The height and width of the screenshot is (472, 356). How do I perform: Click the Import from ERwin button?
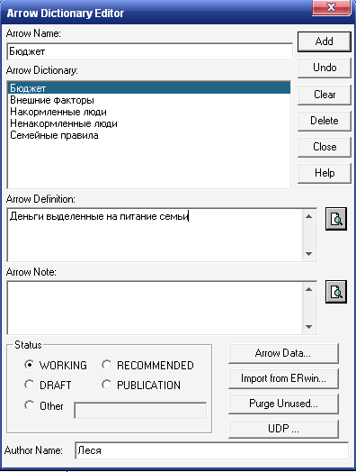coord(283,378)
